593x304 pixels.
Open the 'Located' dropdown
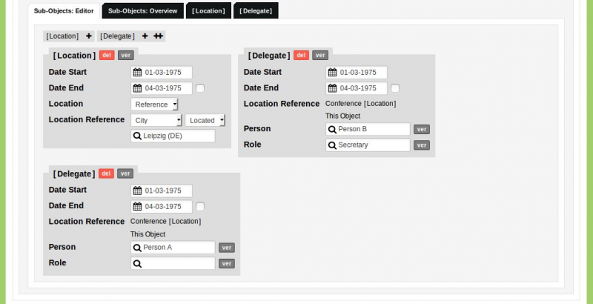coord(205,120)
